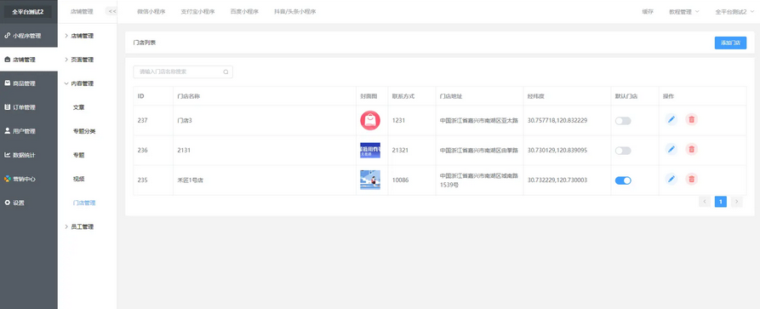Click the store name search field
The image size is (760, 309).
[x=183, y=72]
